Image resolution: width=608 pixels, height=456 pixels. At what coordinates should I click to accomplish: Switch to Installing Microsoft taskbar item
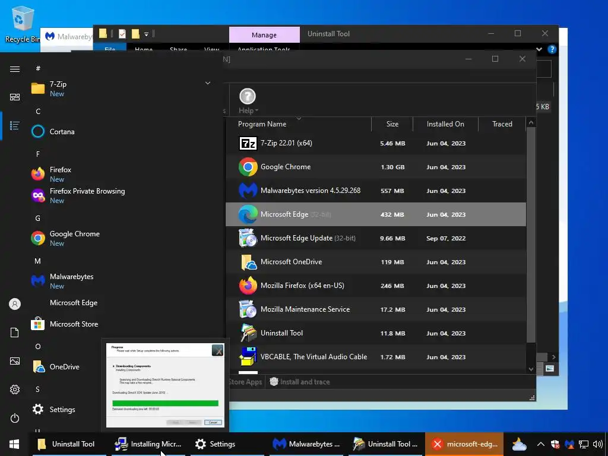point(148,444)
